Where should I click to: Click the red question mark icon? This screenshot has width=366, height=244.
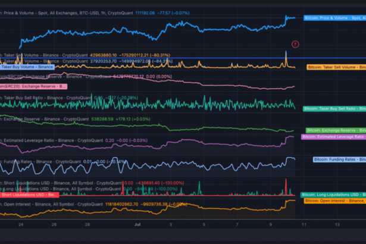click(295, 44)
